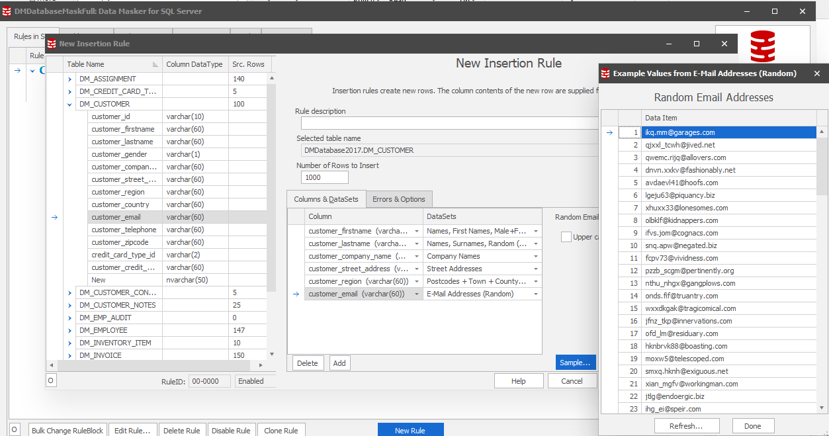Expand the DM_INVOICE table
This screenshot has height=436, width=829.
[x=70, y=355]
